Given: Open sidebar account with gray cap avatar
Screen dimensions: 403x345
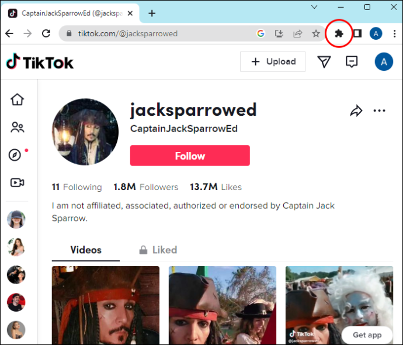Looking at the screenshot, I should click(16, 219).
